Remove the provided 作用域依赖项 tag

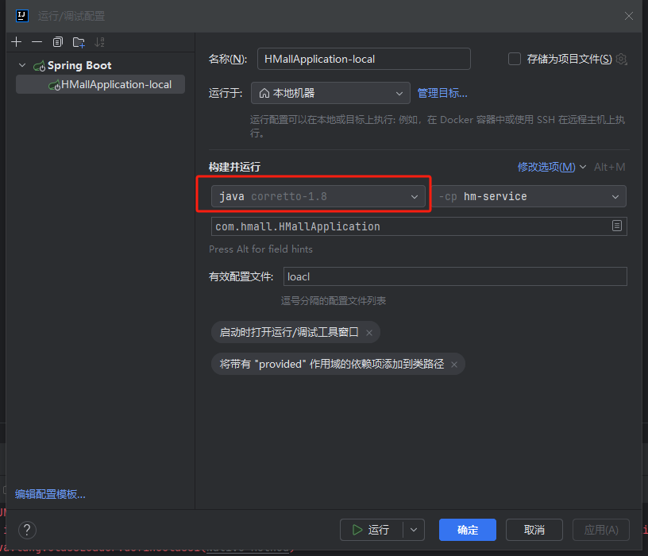(x=453, y=364)
